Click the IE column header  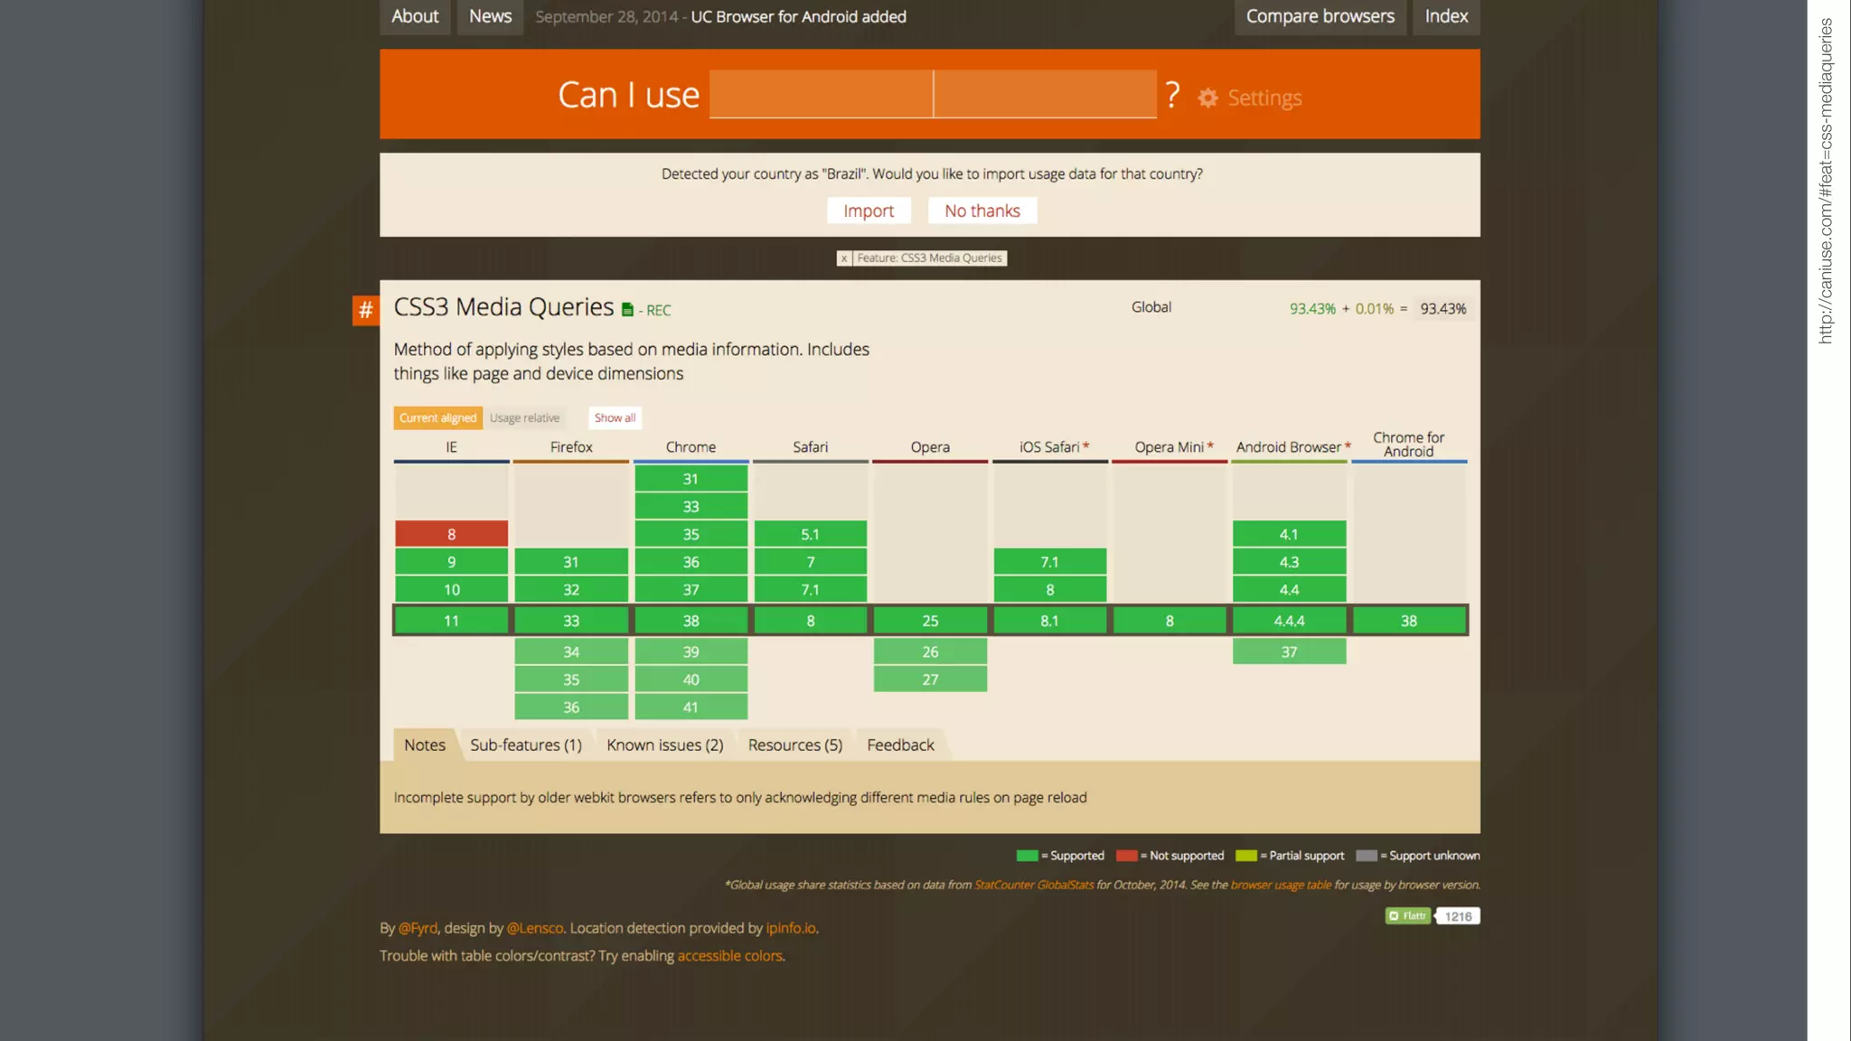pos(451,447)
